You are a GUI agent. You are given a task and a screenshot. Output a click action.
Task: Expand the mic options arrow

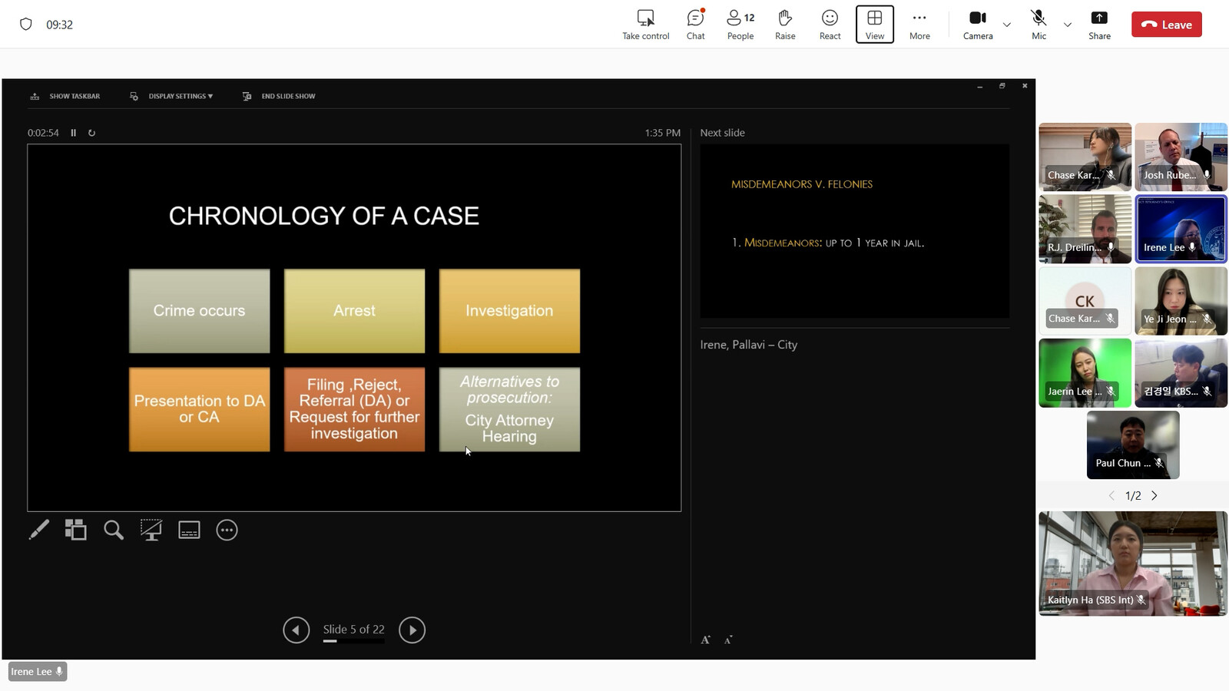(x=1067, y=25)
